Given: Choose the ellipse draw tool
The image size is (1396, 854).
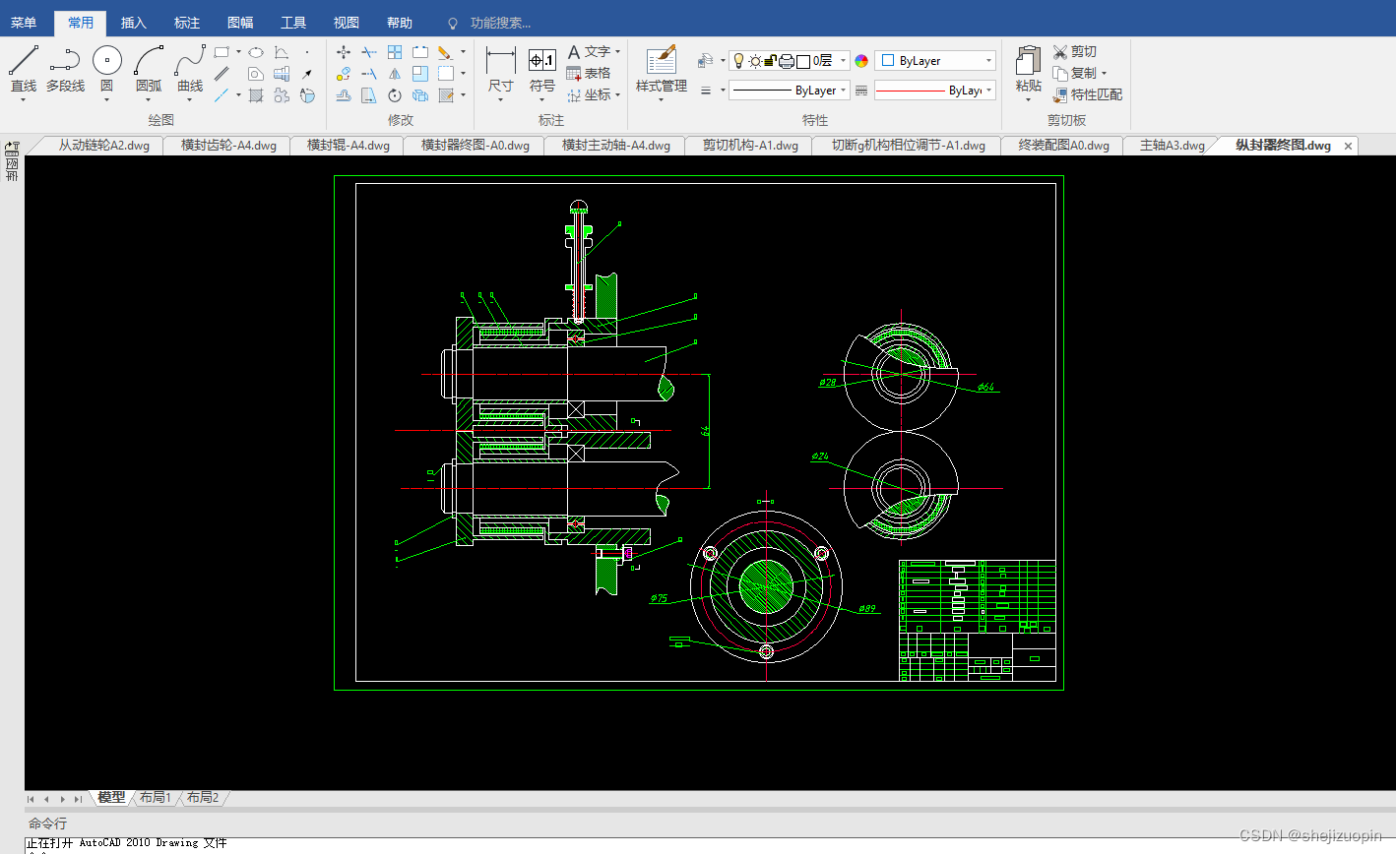Looking at the screenshot, I should pyautogui.click(x=256, y=52).
